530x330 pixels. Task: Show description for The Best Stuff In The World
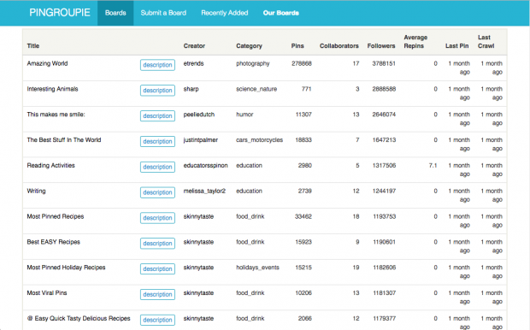pyautogui.click(x=157, y=141)
